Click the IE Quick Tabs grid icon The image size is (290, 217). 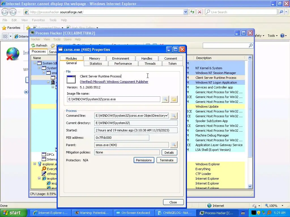tap(5, 36)
